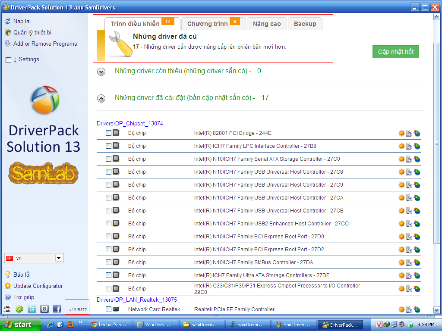Click sun icon for USB2 Enhanced Host Controller
This screenshot has width=442, height=331.
(x=402, y=224)
